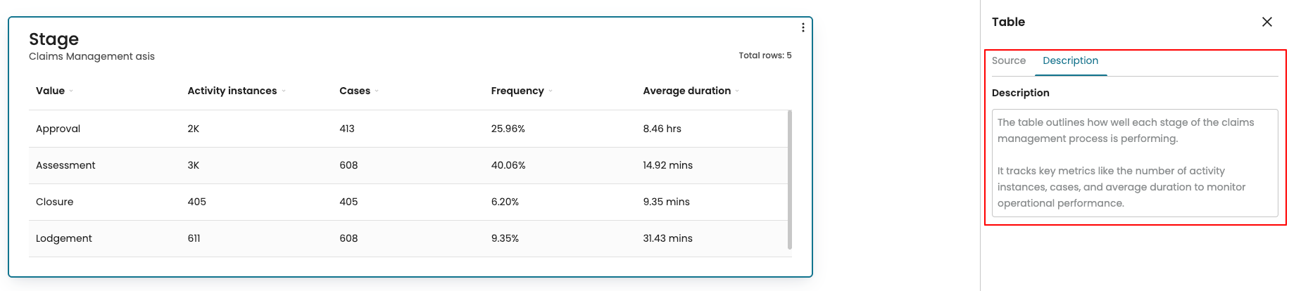Select the Assessment row value
1289x291 pixels.
pos(65,165)
